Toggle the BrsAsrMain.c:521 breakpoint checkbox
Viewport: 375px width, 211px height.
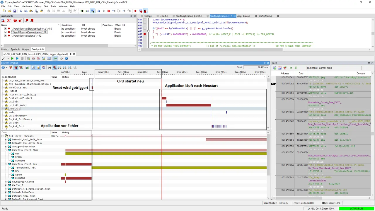(5, 32)
